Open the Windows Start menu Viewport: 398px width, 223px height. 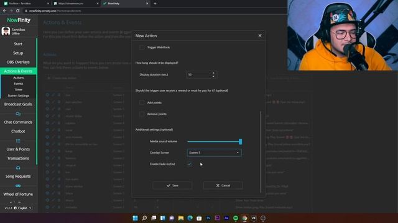136,218
